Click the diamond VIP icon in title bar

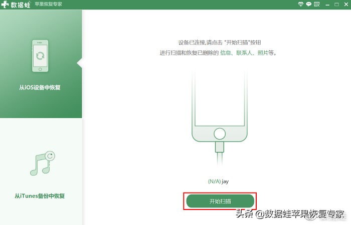pos(301,4)
